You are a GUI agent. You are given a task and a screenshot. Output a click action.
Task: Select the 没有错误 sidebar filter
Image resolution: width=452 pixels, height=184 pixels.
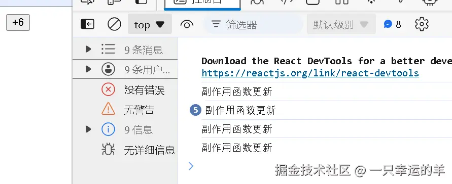[125, 90]
